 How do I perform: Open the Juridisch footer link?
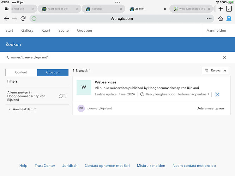[x=70, y=166]
